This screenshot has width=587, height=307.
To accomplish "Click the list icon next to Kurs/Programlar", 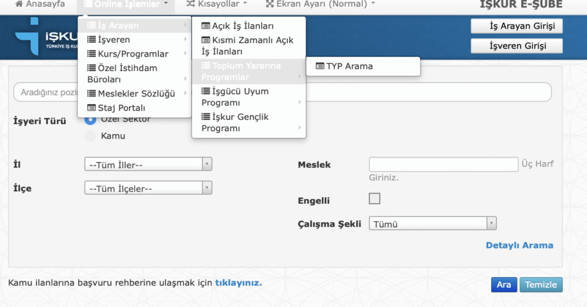I will (91, 53).
